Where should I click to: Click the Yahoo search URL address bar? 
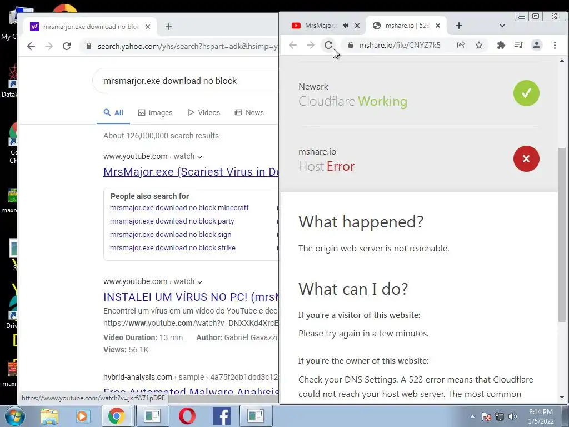(x=187, y=46)
